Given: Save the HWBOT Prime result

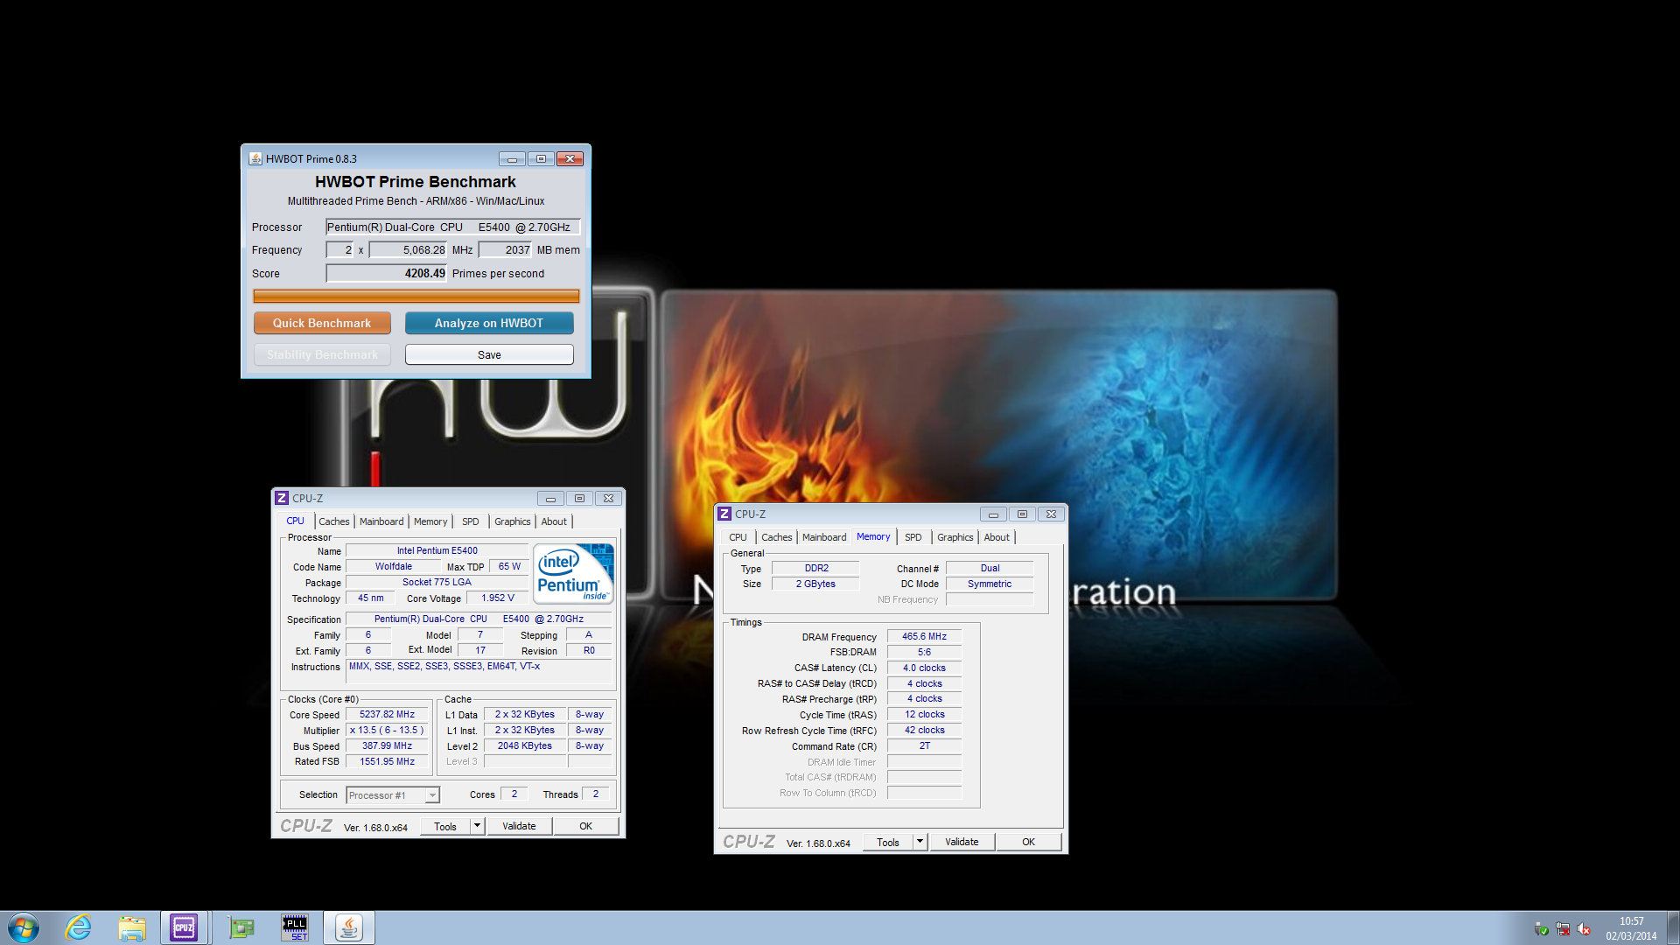Looking at the screenshot, I should point(489,354).
